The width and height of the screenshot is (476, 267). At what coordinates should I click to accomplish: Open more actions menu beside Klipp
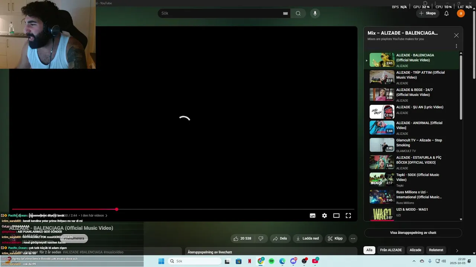tap(353, 238)
